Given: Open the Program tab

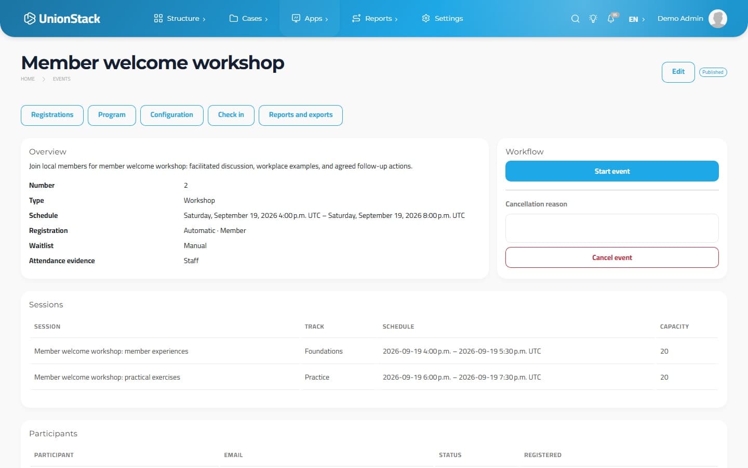Looking at the screenshot, I should [x=112, y=115].
